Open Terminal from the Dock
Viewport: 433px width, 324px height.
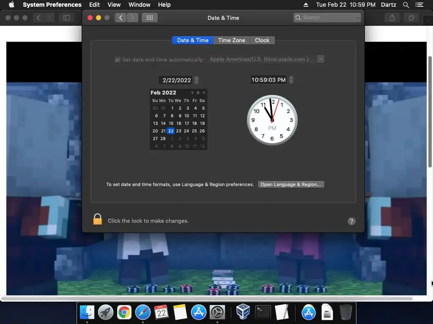pyautogui.click(x=263, y=312)
